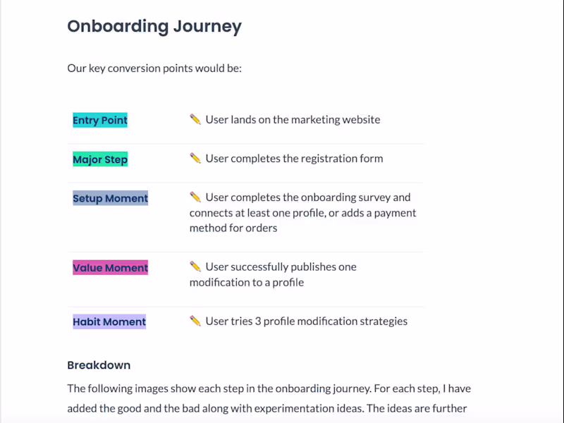Click the pencil icon before 'User successfully publishes'
This screenshot has width=564, height=423.
[195, 267]
